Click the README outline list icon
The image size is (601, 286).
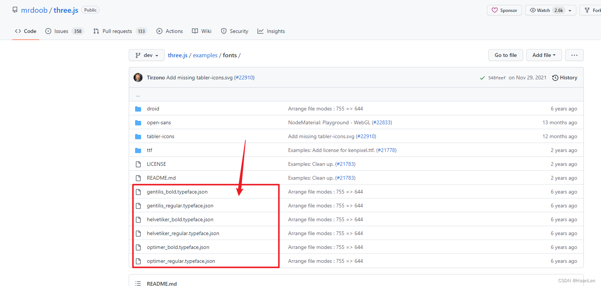[138, 283]
